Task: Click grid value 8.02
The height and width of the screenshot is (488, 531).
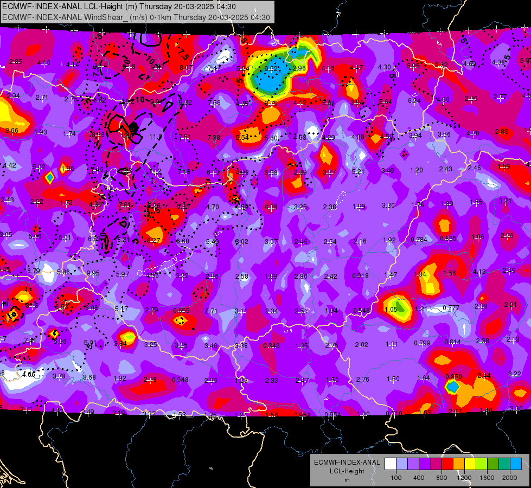Action: pos(241,241)
